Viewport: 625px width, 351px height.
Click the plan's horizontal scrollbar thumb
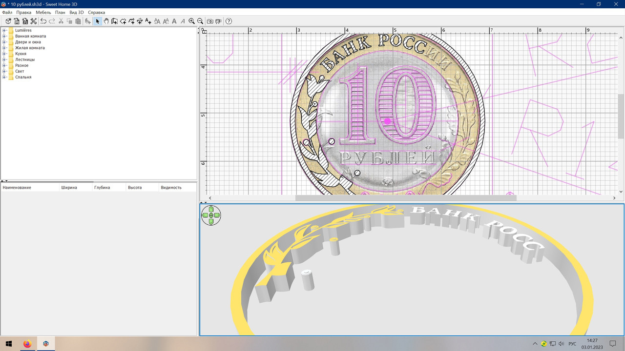pos(406,198)
